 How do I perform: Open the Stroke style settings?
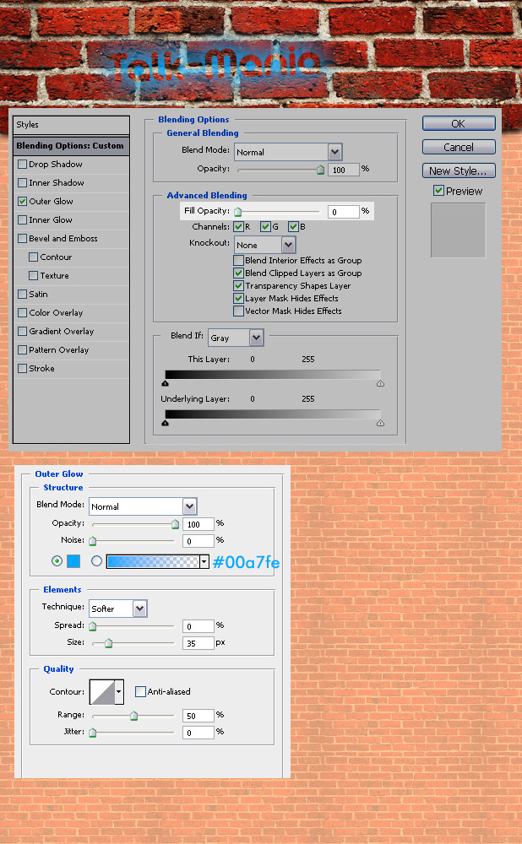41,369
